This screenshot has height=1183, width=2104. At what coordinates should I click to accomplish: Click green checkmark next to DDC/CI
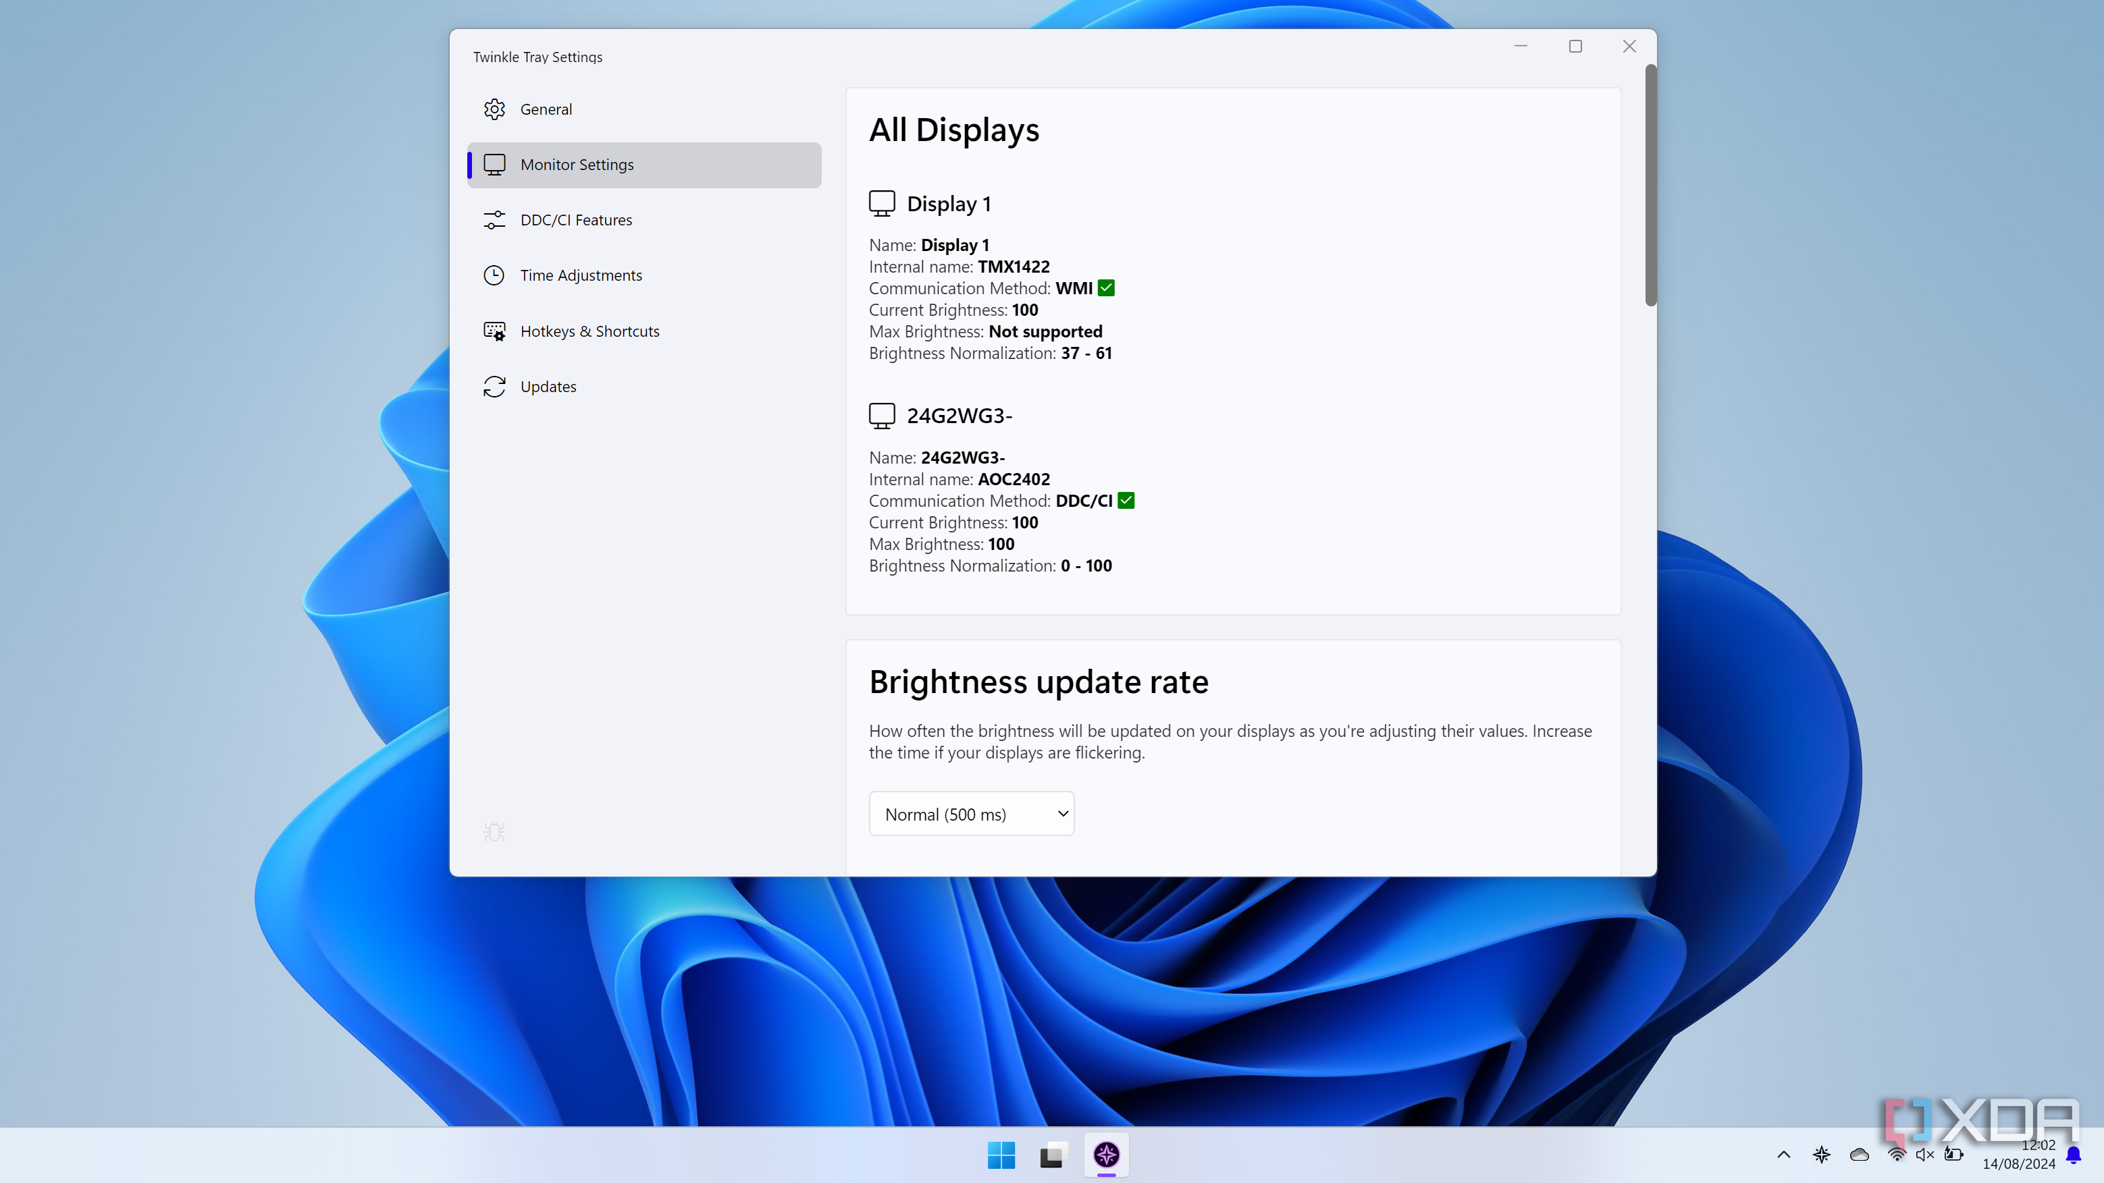[1126, 501]
